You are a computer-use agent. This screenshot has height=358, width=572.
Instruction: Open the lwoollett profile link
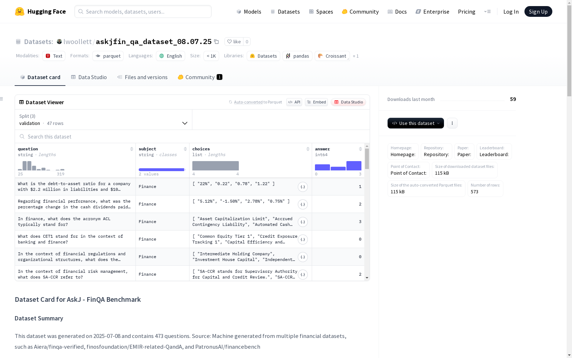[78, 42]
